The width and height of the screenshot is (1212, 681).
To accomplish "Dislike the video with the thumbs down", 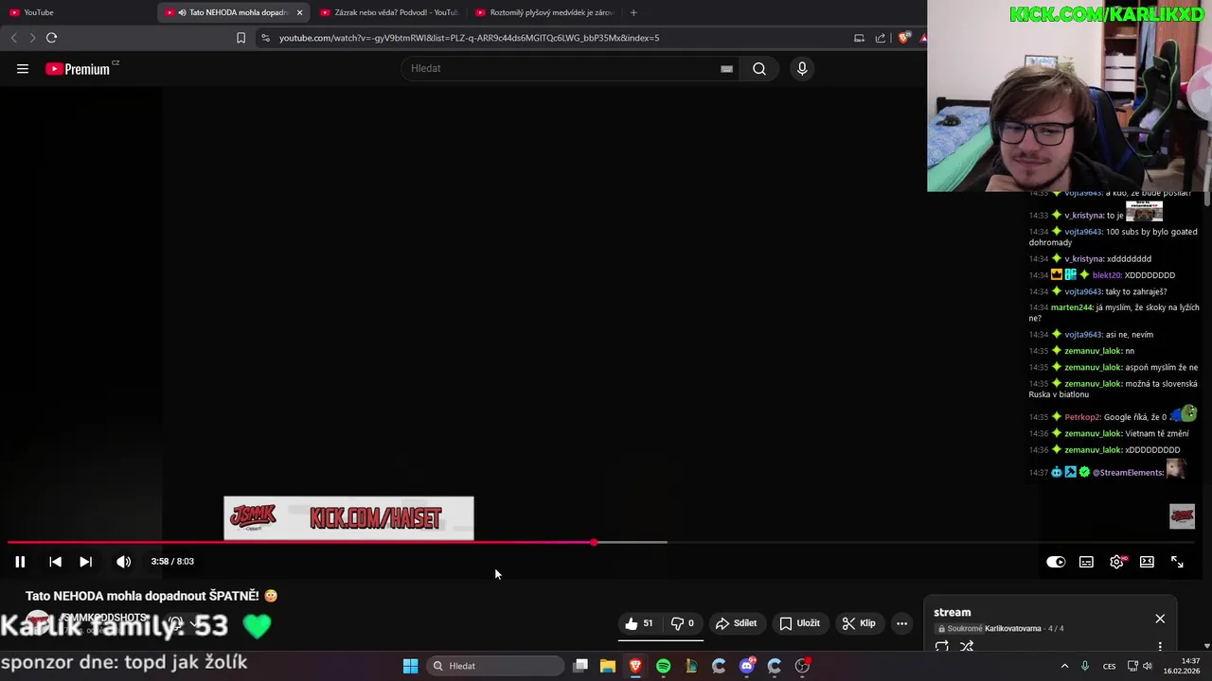I will tap(683, 623).
